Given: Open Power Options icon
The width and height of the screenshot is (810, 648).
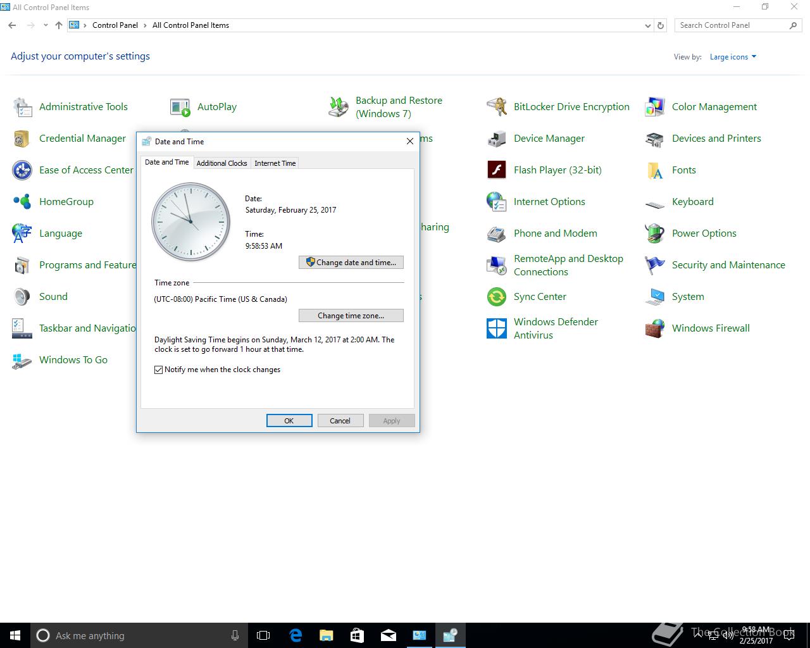Looking at the screenshot, I should tap(655, 234).
